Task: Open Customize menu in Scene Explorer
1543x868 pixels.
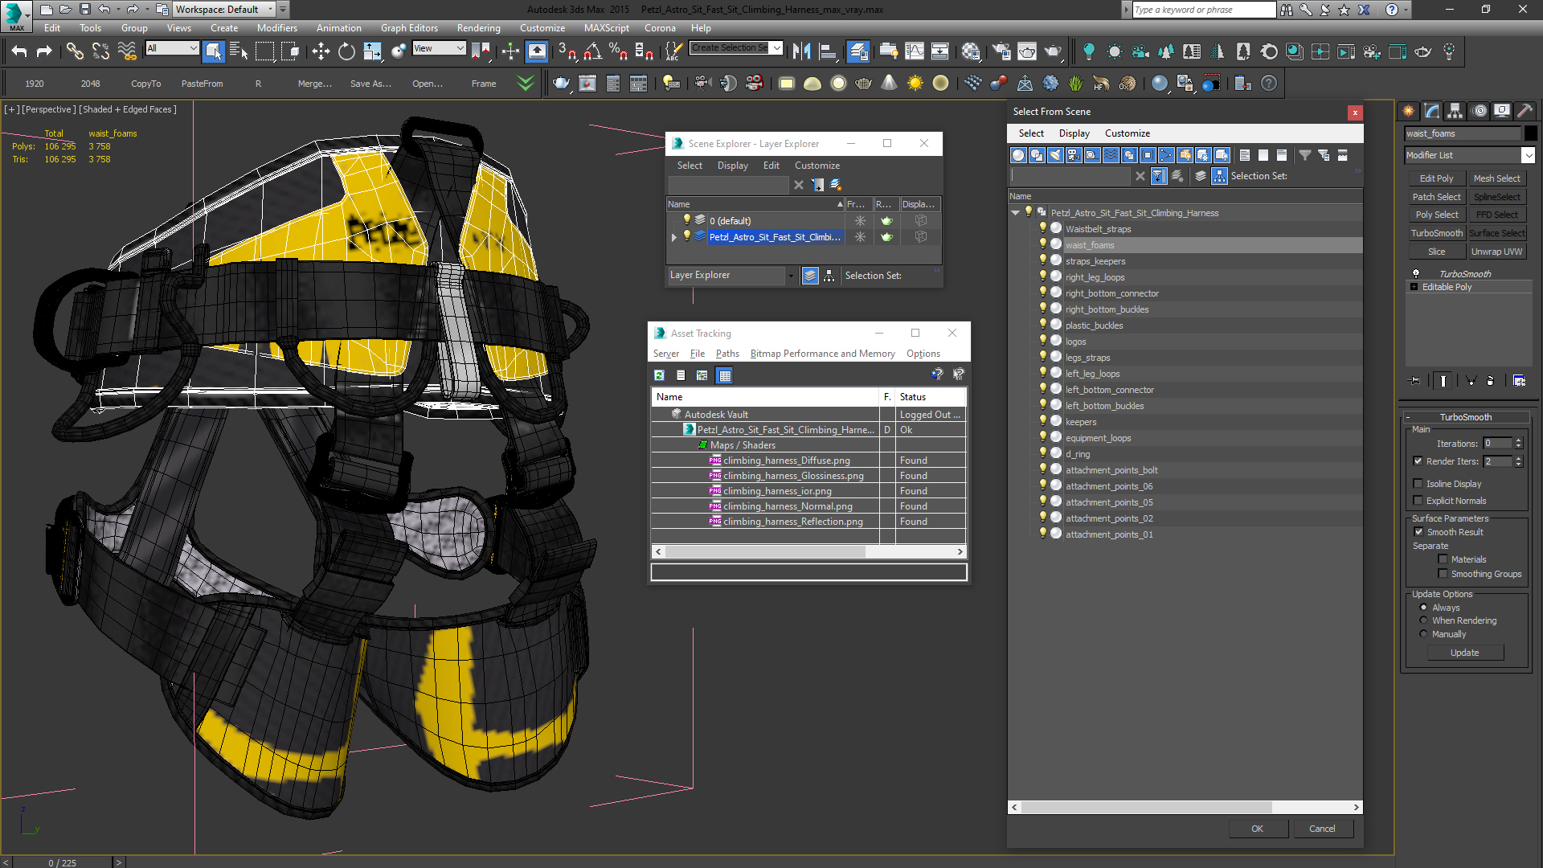Action: 817,166
